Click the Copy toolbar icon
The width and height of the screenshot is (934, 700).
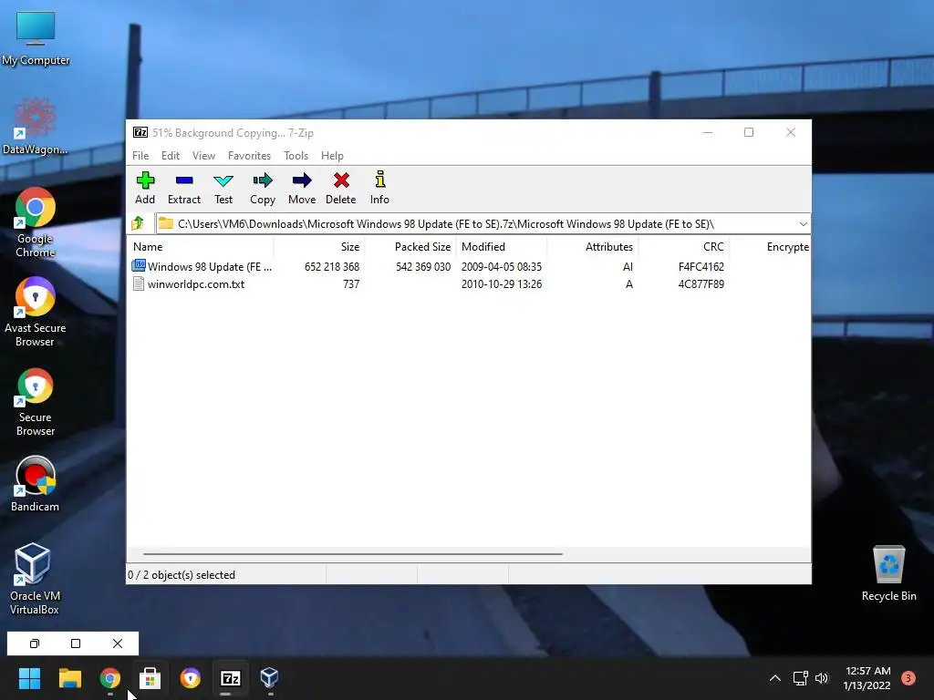point(262,180)
